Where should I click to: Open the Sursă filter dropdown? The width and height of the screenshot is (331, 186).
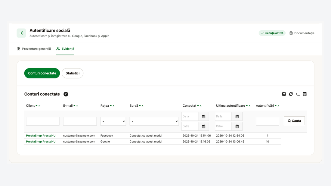point(154,121)
